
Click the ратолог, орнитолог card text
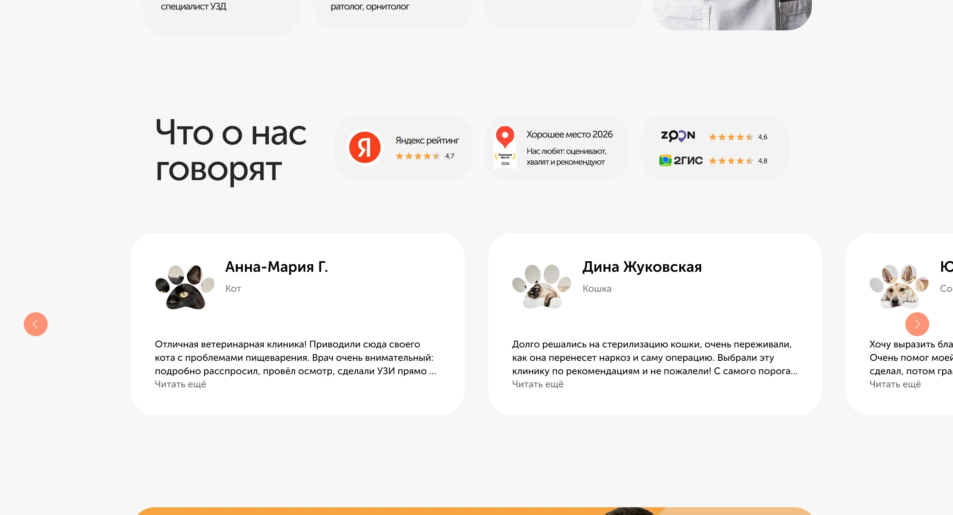[370, 6]
